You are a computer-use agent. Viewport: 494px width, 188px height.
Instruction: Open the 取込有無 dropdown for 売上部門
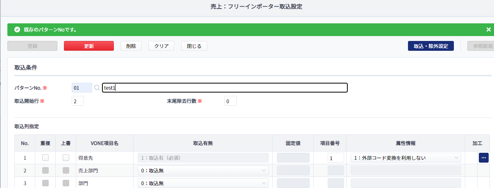pyautogui.click(x=203, y=170)
